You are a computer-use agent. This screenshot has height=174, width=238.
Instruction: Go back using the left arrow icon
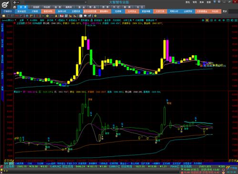tap(15, 2)
